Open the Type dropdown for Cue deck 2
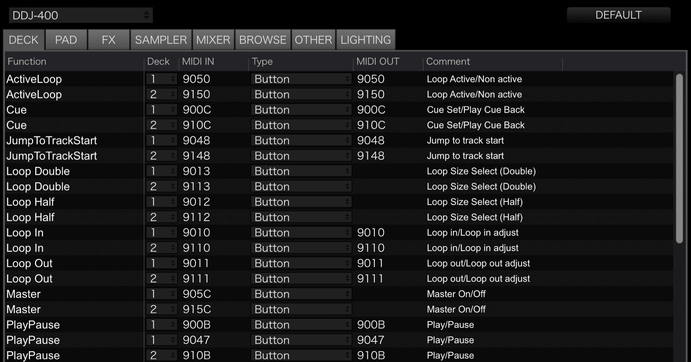This screenshot has width=691, height=362. click(x=301, y=125)
